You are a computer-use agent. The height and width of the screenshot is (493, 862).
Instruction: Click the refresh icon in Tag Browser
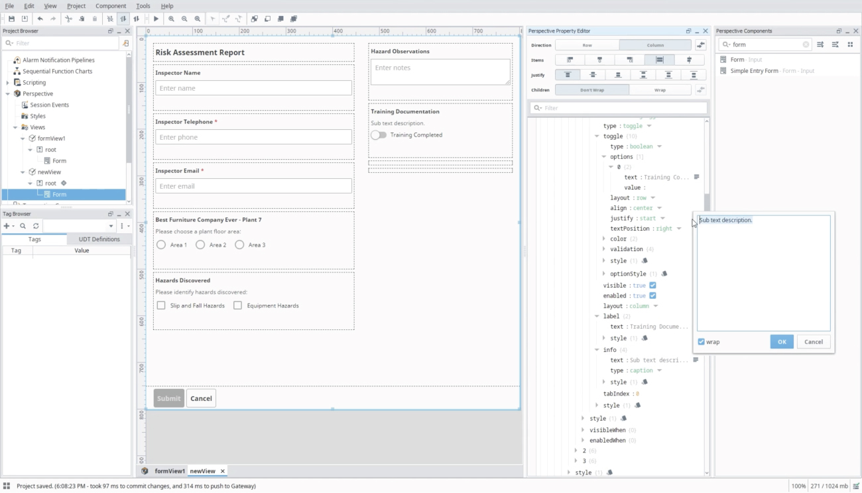click(36, 227)
